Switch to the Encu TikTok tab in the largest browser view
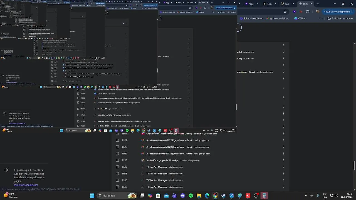Image resolution: width=356 pixels, height=200 pixels. click(x=270, y=4)
